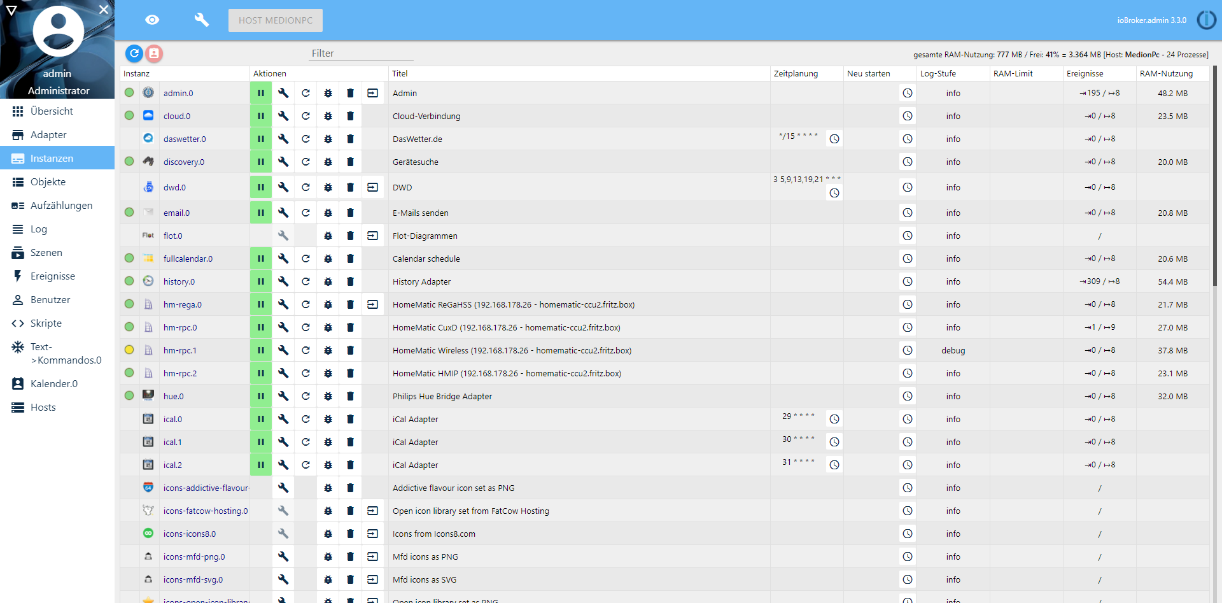Pause the hue.0 instance

coord(261,396)
